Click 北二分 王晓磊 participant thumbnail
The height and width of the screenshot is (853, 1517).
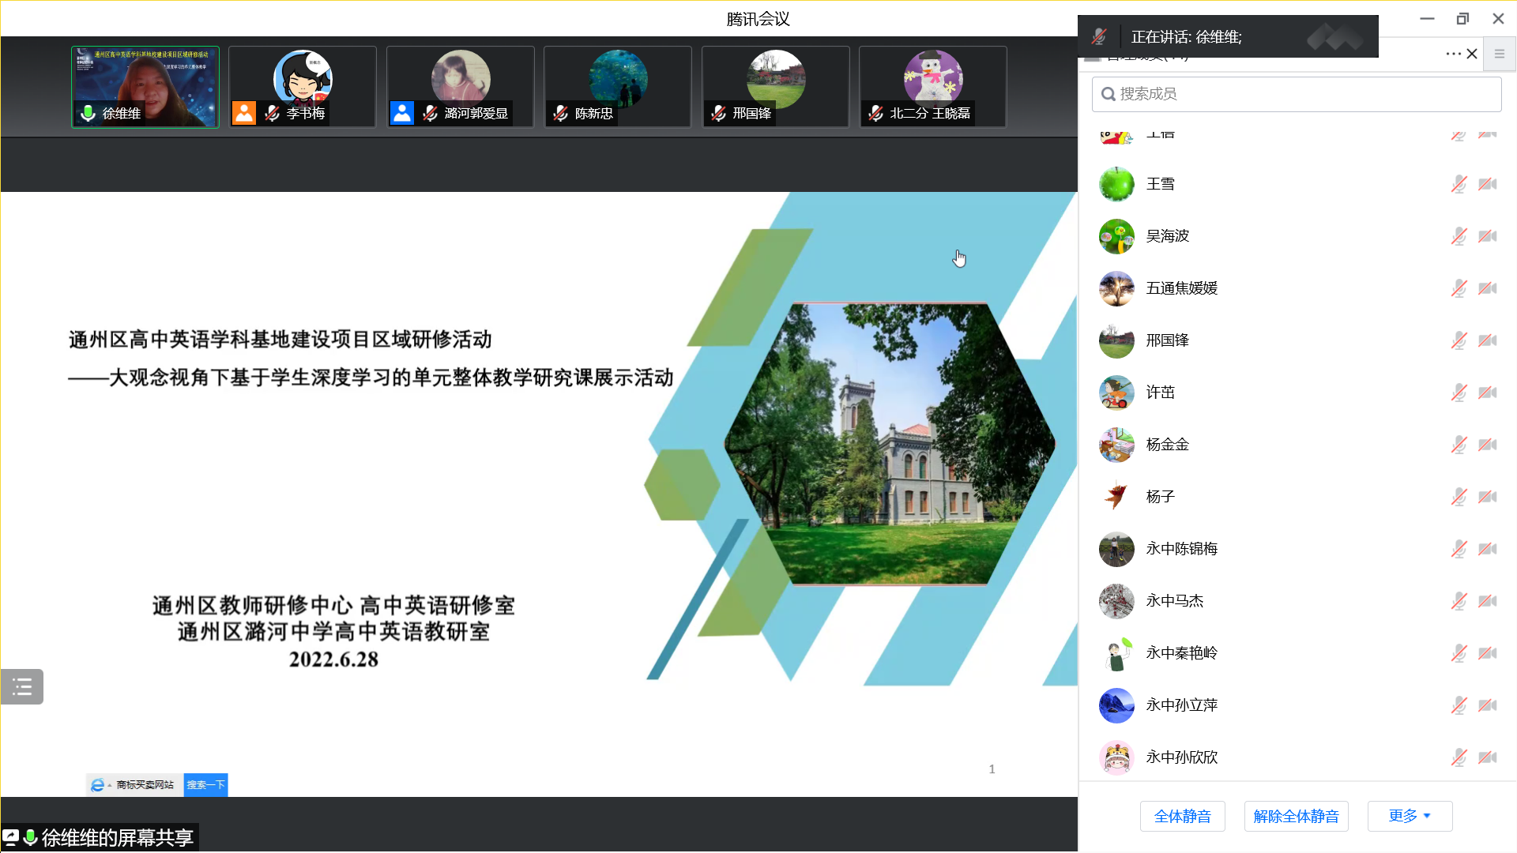pos(932,87)
